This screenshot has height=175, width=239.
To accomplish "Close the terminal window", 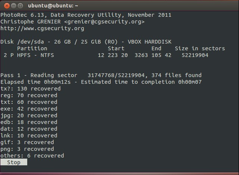I will [x=7, y=6].
